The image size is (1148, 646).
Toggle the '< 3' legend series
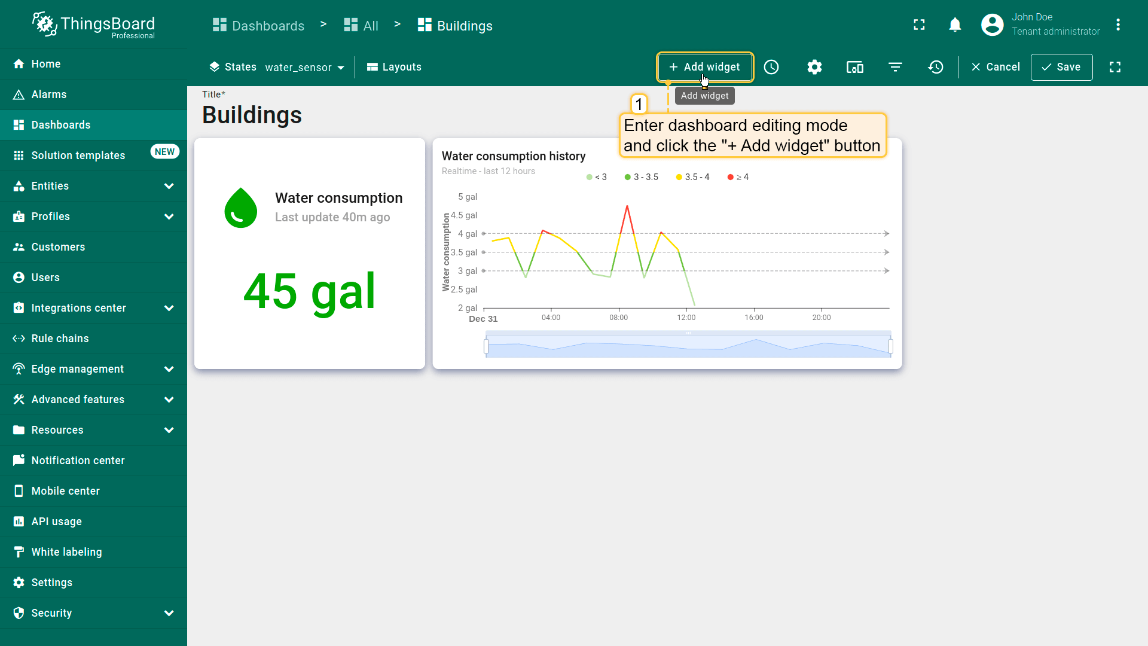[x=597, y=177]
